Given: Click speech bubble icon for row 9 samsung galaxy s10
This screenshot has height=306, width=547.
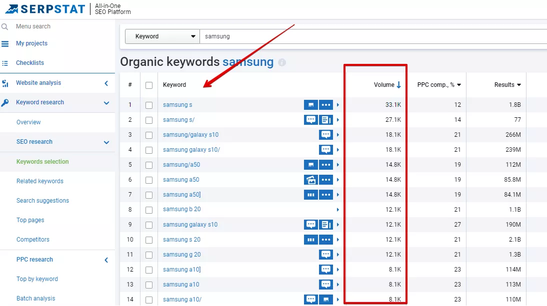Looking at the screenshot, I should pyautogui.click(x=311, y=225).
